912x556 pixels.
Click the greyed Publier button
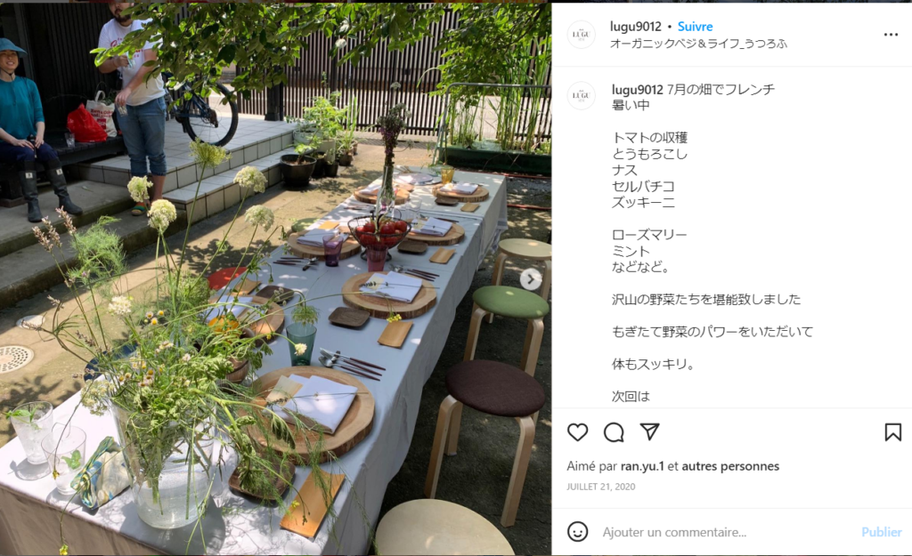(x=881, y=532)
